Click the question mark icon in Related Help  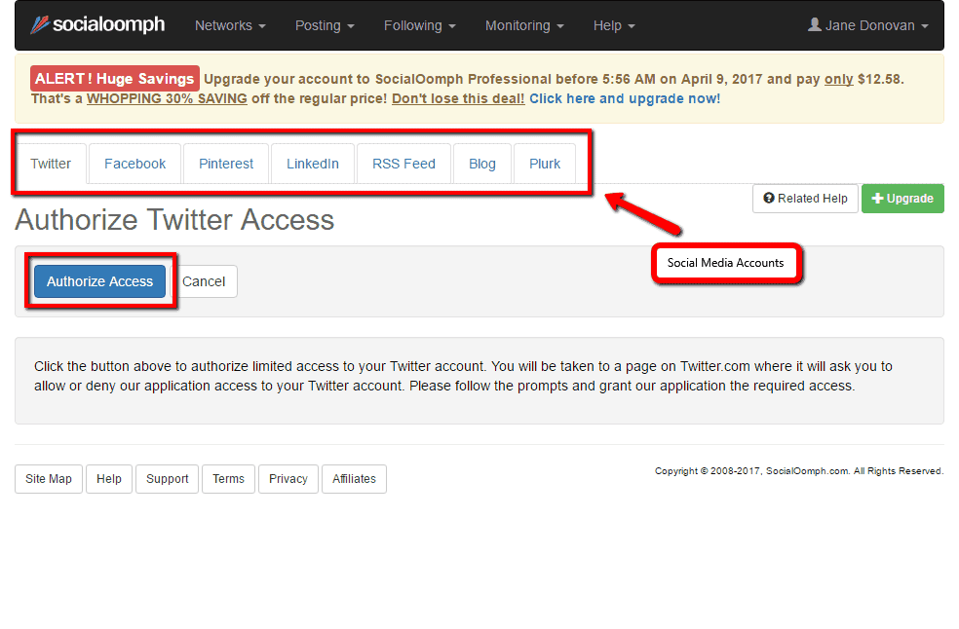769,198
